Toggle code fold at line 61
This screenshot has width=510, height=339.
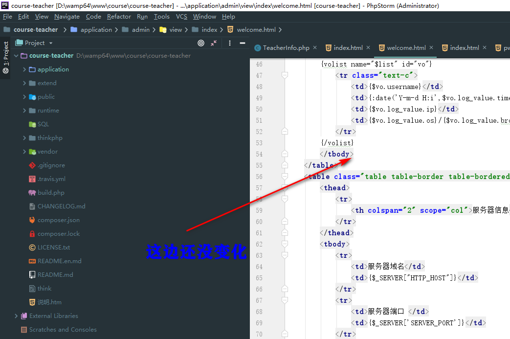point(285,233)
